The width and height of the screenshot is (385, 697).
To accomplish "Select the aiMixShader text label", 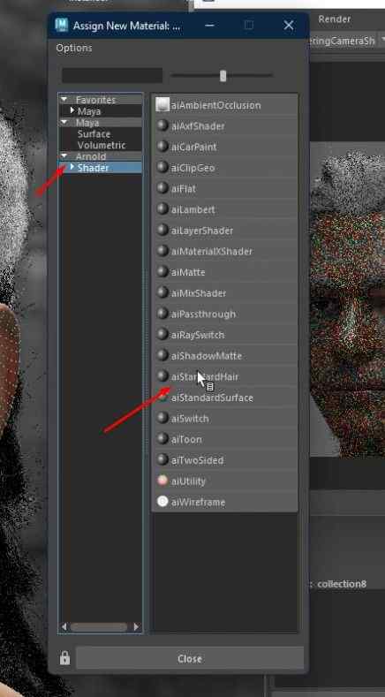I will pos(199,293).
